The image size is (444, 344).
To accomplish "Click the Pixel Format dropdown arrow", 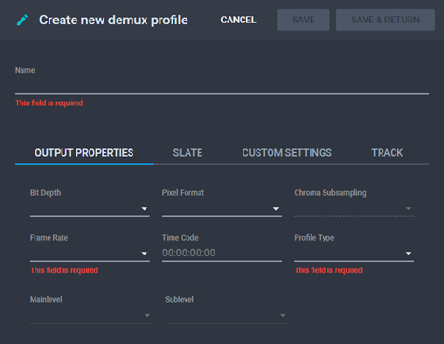I will (x=276, y=209).
